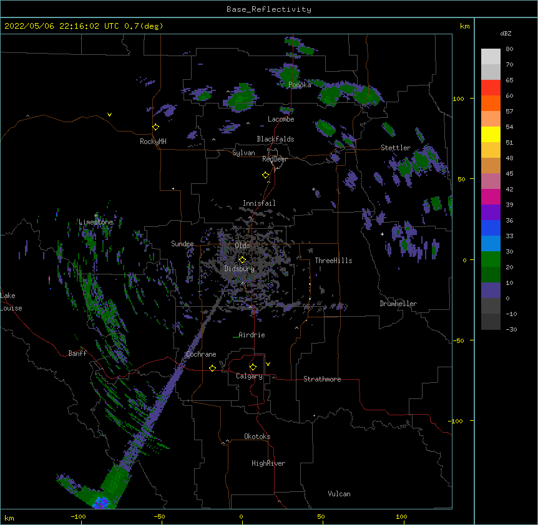This screenshot has width=538, height=525.
Task: Click the blue 36 dBZ legend swatch
Action: pyautogui.click(x=491, y=228)
